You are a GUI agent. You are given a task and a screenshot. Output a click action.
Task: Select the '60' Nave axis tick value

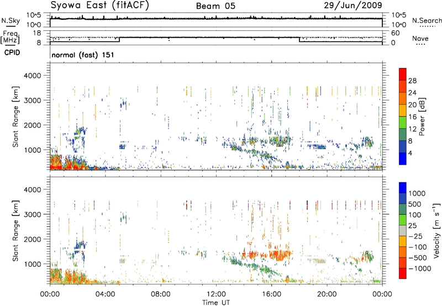pyautogui.click(x=395, y=33)
